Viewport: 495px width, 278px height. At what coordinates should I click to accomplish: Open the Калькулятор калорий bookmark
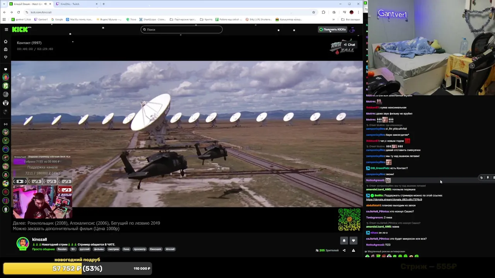pos(288,19)
